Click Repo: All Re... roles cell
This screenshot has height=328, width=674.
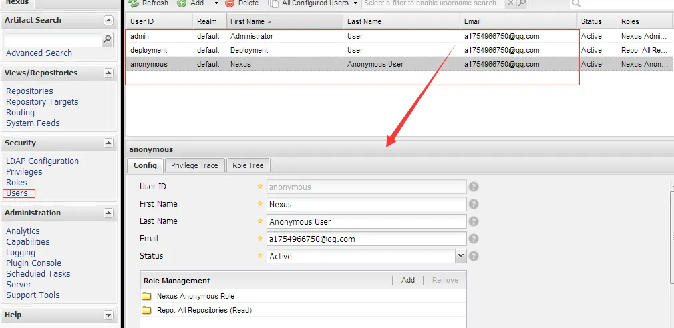point(644,50)
